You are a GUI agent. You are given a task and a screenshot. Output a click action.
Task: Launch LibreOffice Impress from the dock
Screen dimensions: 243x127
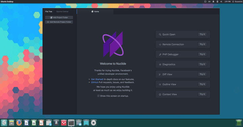point(42,123)
